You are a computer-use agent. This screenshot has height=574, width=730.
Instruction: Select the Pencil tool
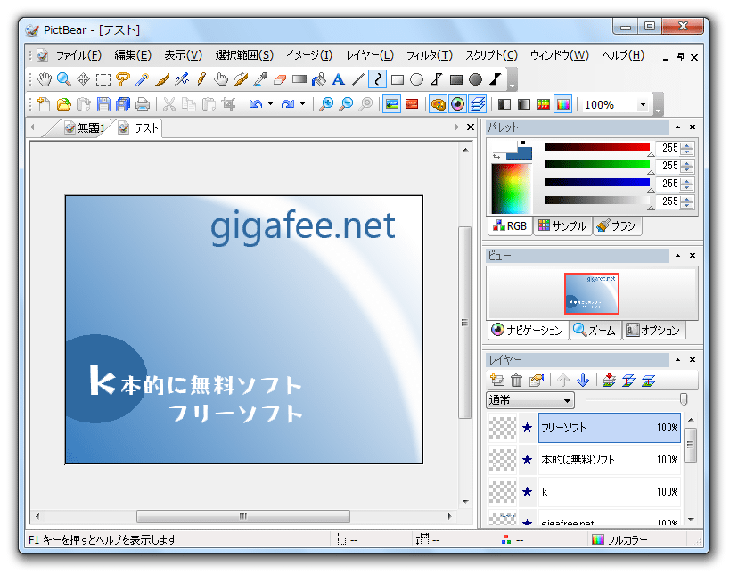point(201,79)
